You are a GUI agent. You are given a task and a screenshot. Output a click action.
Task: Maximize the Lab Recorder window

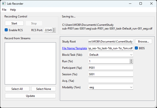tap(141, 3)
